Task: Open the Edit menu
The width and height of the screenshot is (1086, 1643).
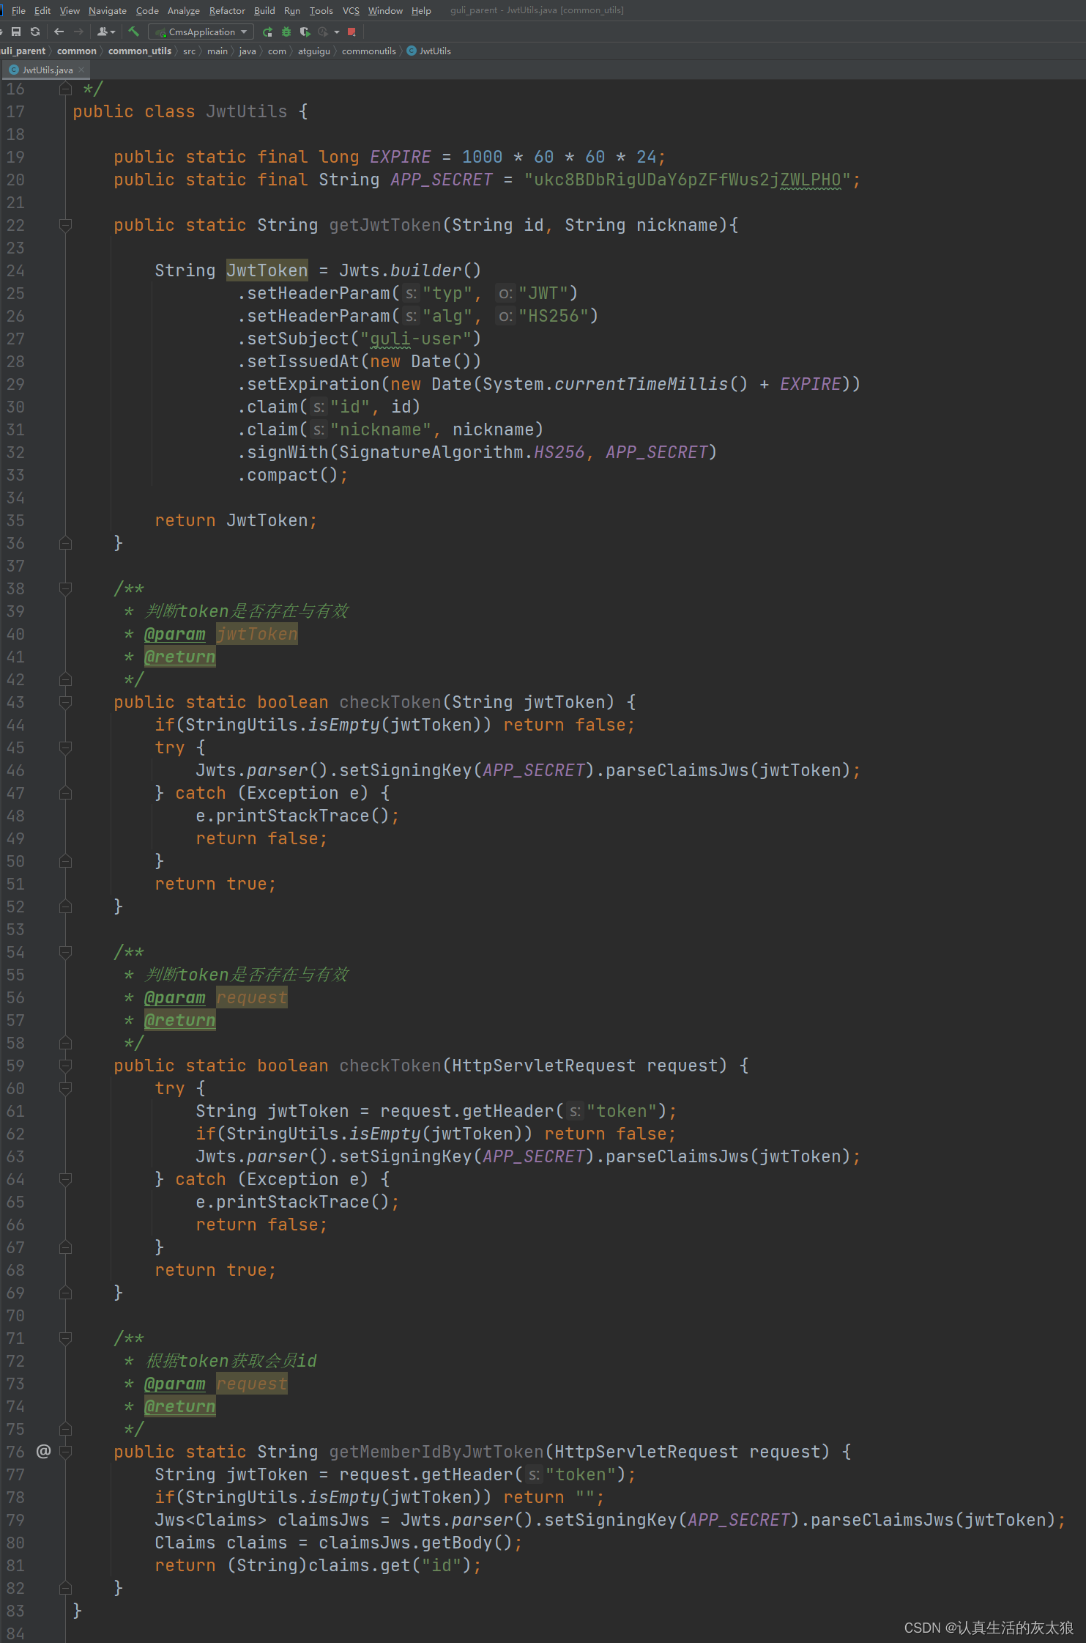Action: pyautogui.click(x=42, y=10)
